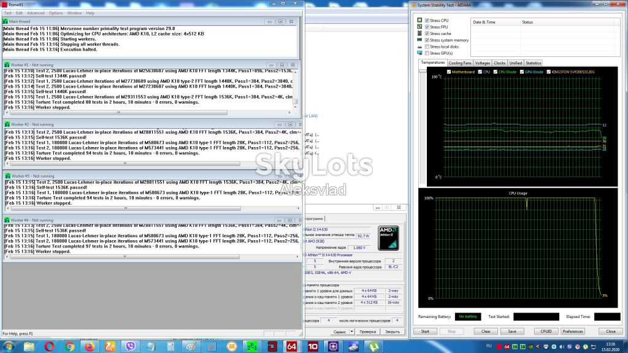Image resolution: width=628 pixels, height=353 pixels.
Task: Switch to AIDA64 taskbar icon
Action: 292,346
